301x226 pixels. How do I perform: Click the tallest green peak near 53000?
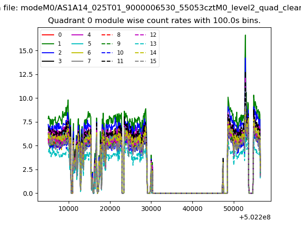coord(245,36)
